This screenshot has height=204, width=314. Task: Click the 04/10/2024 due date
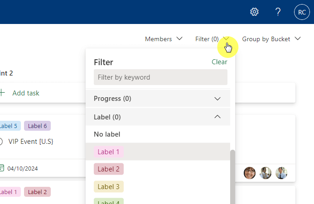pyautogui.click(x=23, y=168)
